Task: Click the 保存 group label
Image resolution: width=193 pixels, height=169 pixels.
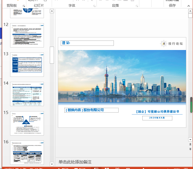Action: point(172,6)
